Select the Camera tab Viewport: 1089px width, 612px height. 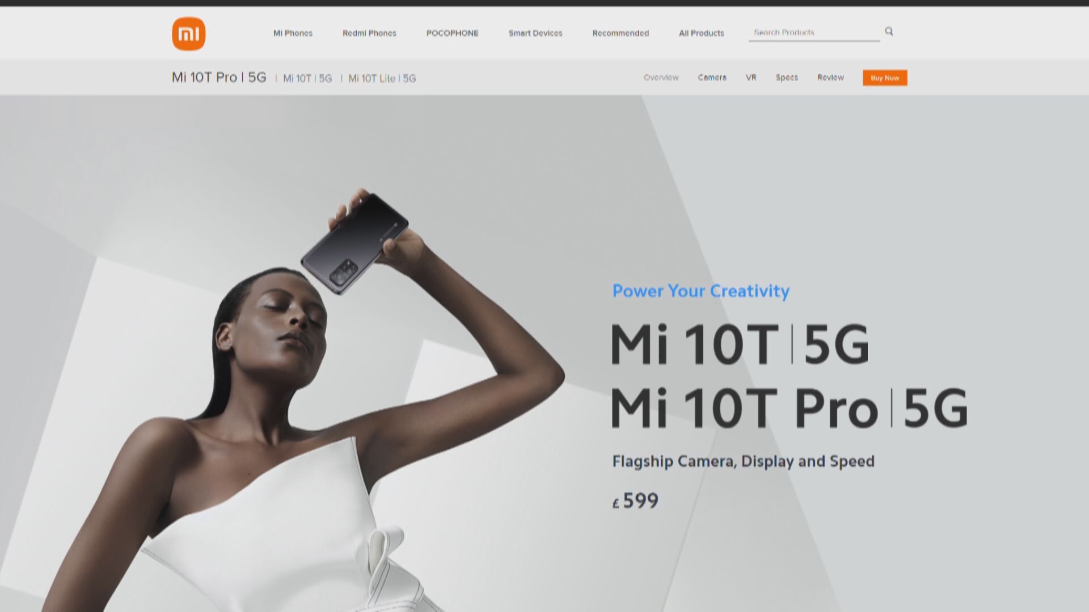pyautogui.click(x=712, y=78)
